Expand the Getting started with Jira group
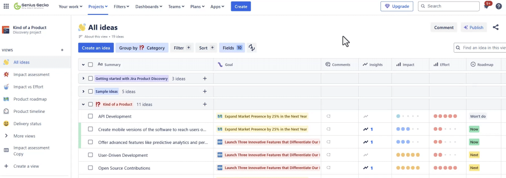This screenshot has height=178, width=506. (x=83, y=78)
